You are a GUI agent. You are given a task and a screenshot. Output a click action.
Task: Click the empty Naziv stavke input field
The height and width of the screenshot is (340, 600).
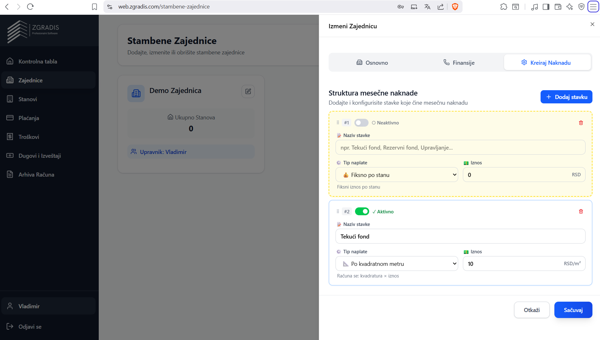click(x=460, y=147)
